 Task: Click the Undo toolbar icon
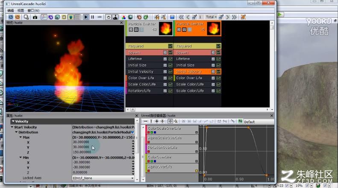click(139, 17)
